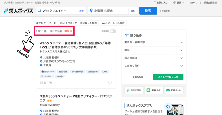Click 新着メール button
222x115 pixels.
174,90
